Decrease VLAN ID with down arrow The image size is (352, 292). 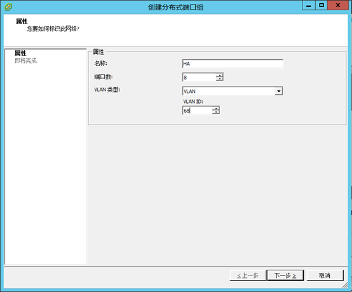[216, 112]
